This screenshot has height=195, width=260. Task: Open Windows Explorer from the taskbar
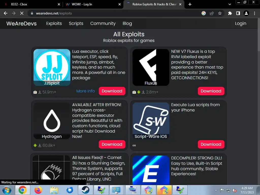point(54,190)
